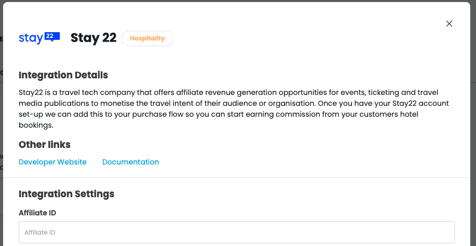Click the divider line above Integration Settings
The height and width of the screenshot is (246, 476).
point(238,178)
